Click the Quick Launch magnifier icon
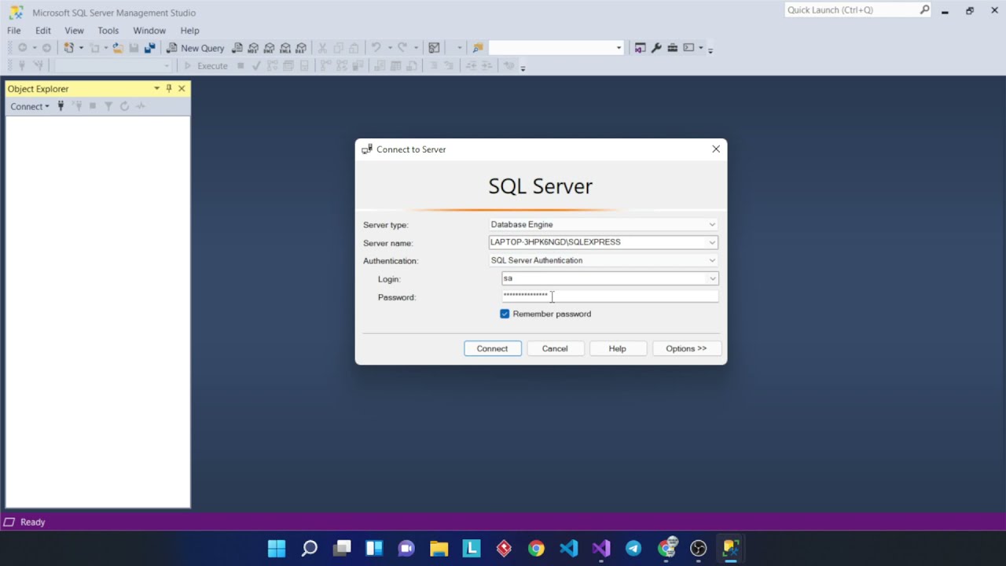1006x566 pixels. click(x=925, y=10)
